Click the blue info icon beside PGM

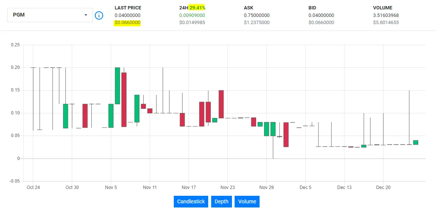tap(99, 15)
